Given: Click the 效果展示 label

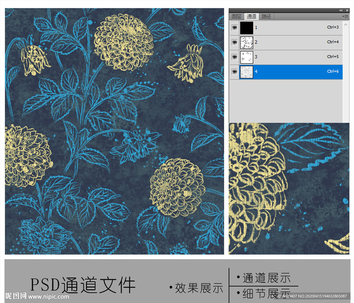Looking at the screenshot, I should pyautogui.click(x=199, y=288).
